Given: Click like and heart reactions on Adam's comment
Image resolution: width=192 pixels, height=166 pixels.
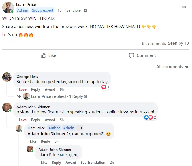Looking at the screenshot, I should [x=148, y=117].
